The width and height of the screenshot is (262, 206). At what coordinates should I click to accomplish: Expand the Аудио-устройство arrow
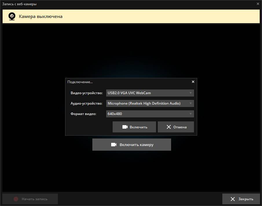190,103
